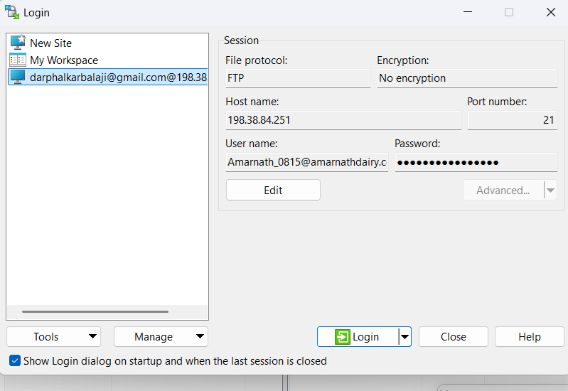The height and width of the screenshot is (391, 568).
Task: Select the New Site entry
Action: tap(51, 43)
